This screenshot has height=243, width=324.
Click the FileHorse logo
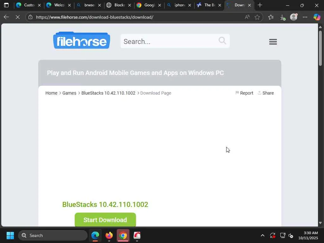click(82, 40)
